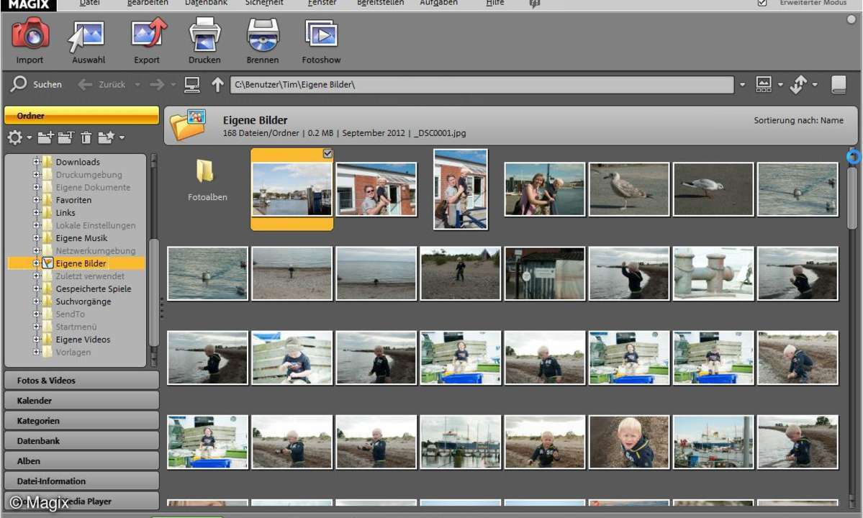Image resolution: width=863 pixels, height=518 pixels.
Task: Open the Datei menu
Action: [90, 3]
